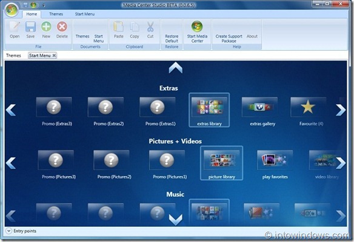Click the Open file icon
354x242 pixels.
point(15,30)
